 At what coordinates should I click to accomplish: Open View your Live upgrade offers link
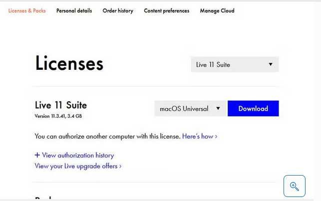(78, 166)
